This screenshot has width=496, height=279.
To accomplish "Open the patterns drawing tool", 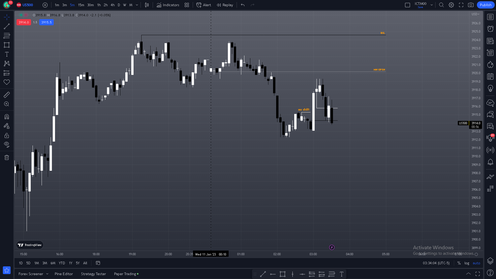I will point(7,63).
